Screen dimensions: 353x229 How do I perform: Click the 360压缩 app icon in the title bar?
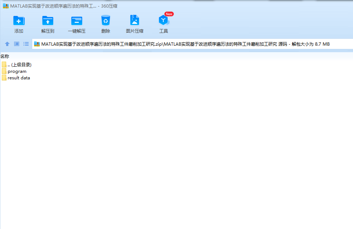[6, 6]
